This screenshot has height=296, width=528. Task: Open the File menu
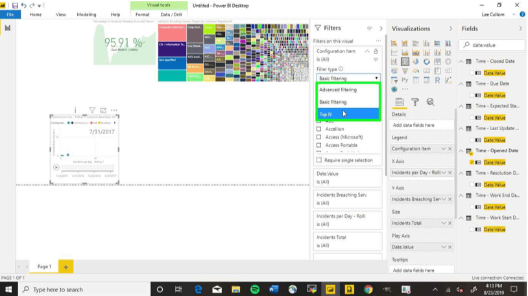coord(10,14)
